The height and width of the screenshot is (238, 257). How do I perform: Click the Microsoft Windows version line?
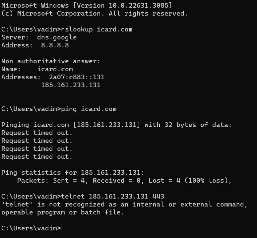tap(87, 6)
